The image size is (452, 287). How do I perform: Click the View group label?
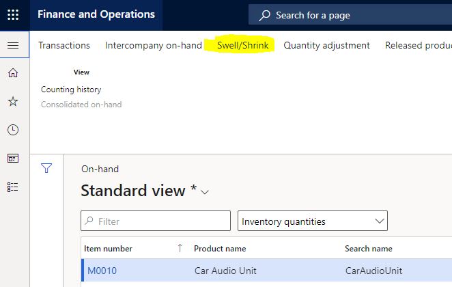pyautogui.click(x=81, y=72)
